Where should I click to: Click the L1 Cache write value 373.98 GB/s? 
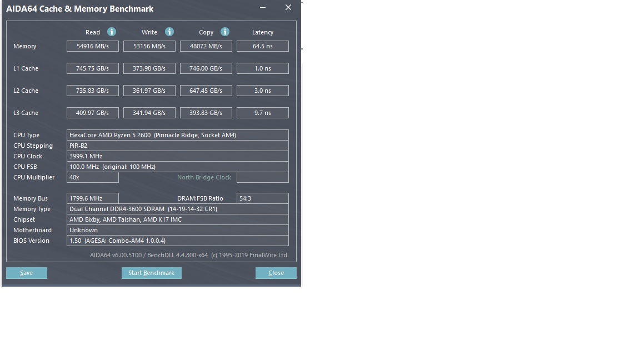[x=149, y=68]
